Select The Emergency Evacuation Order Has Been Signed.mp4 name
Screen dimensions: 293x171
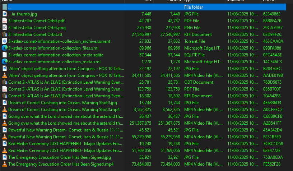point(61,164)
